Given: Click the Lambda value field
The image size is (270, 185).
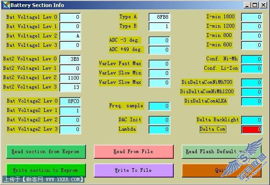Looking at the screenshot, I should tap(160, 130).
